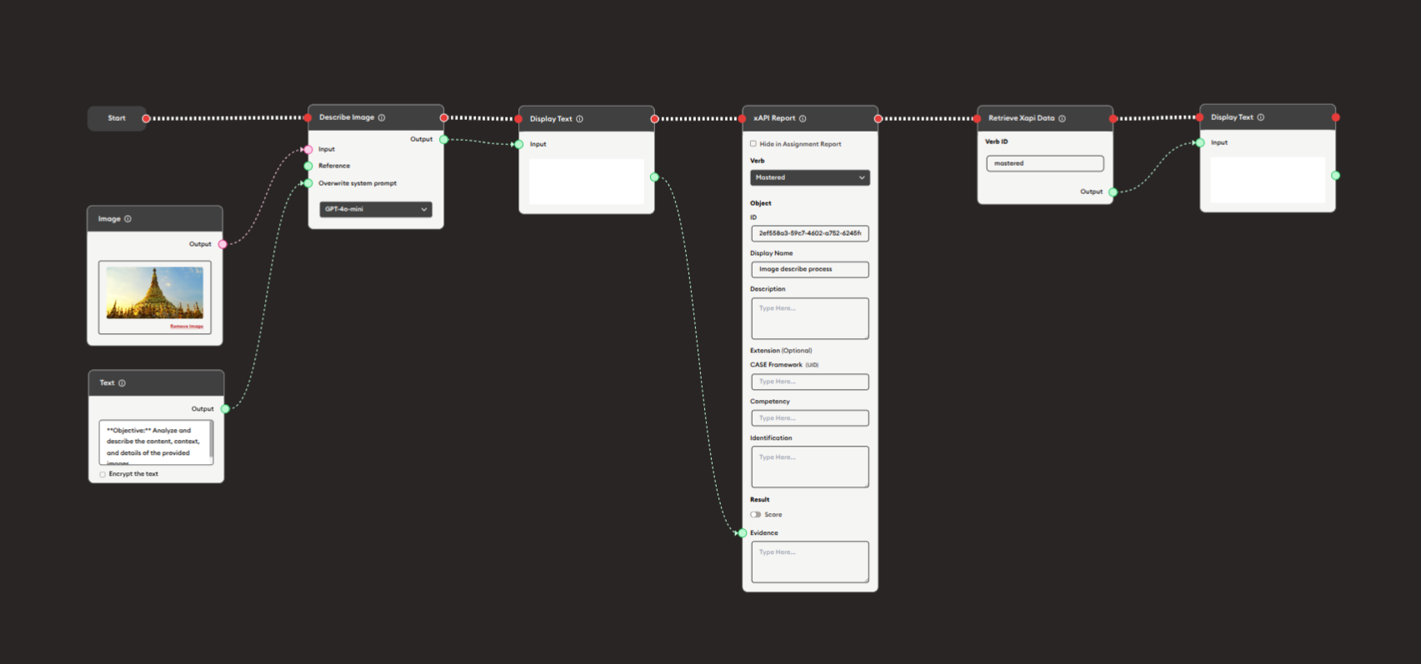The image size is (1421, 664).
Task: Click Description text area
Action: coord(810,318)
